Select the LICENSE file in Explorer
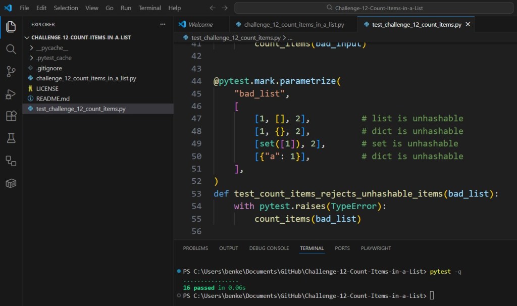The height and width of the screenshot is (306, 517). (49, 88)
